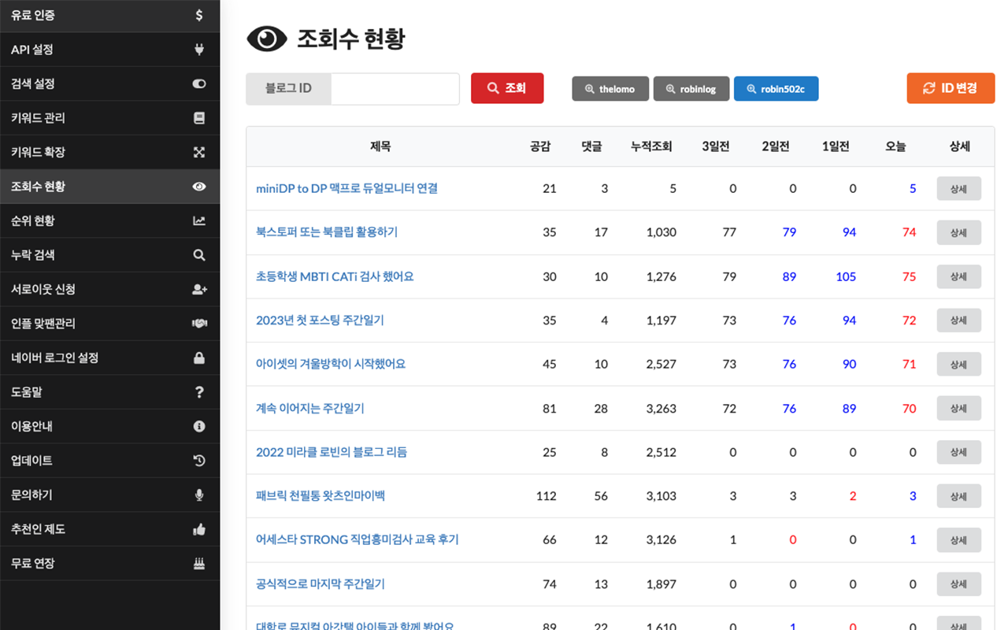Click the expand-arrows icon for 키워드 확장
Image resolution: width=1008 pixels, height=630 pixels.
pos(199,152)
